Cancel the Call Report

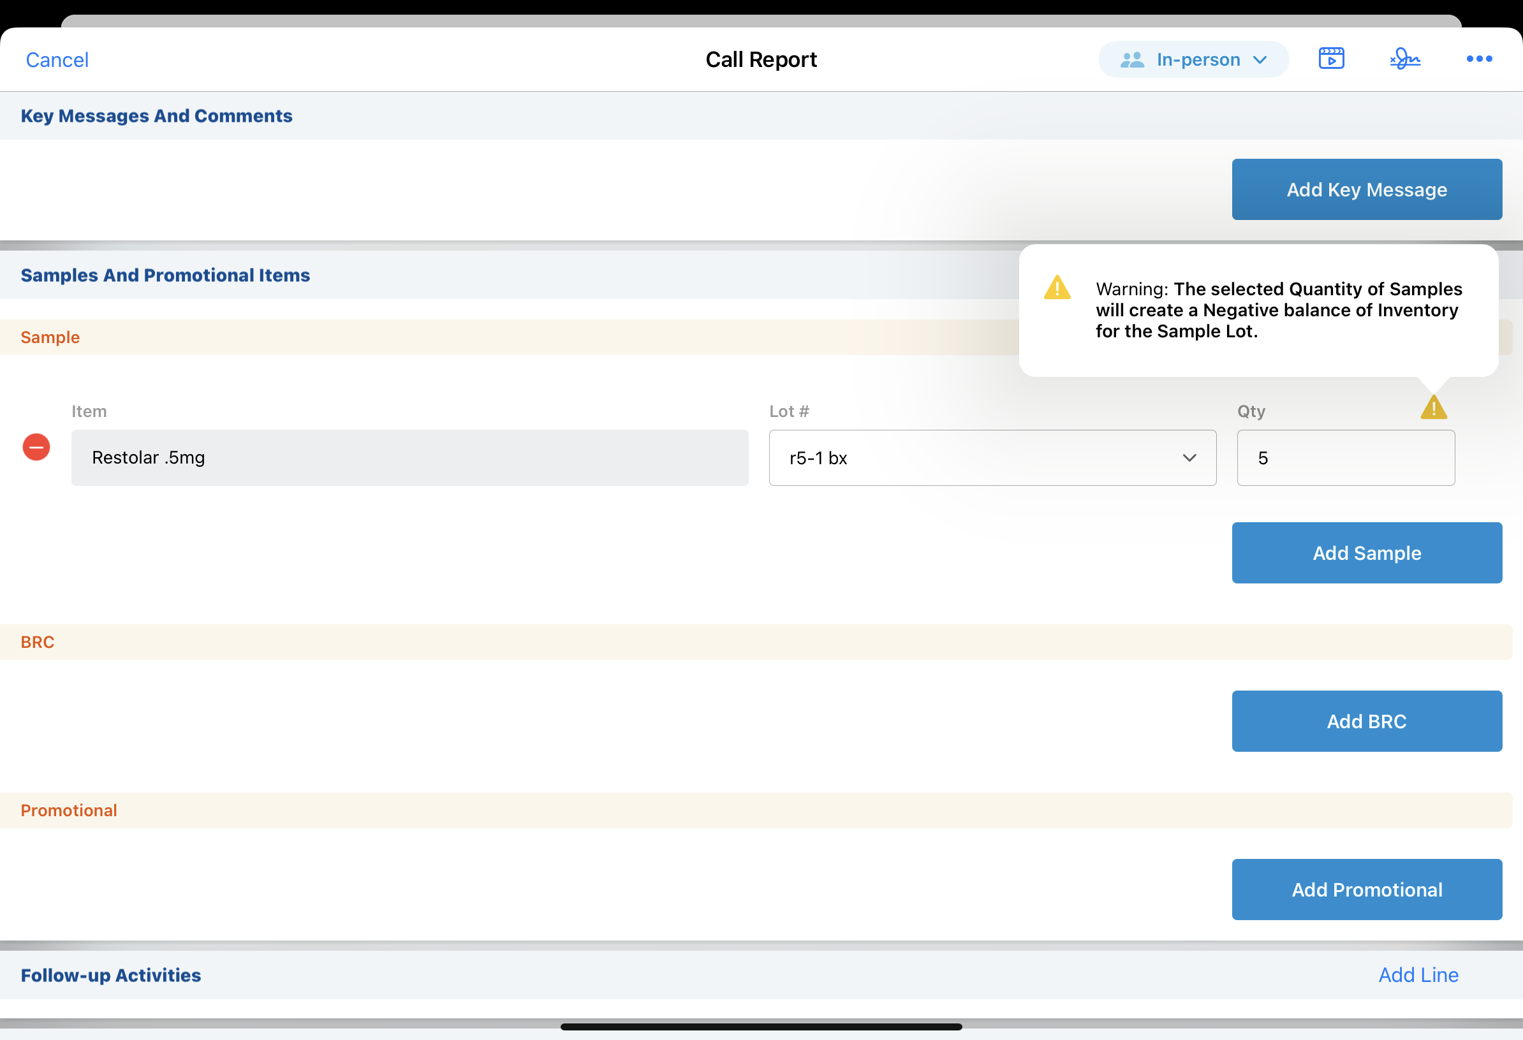pyautogui.click(x=57, y=60)
